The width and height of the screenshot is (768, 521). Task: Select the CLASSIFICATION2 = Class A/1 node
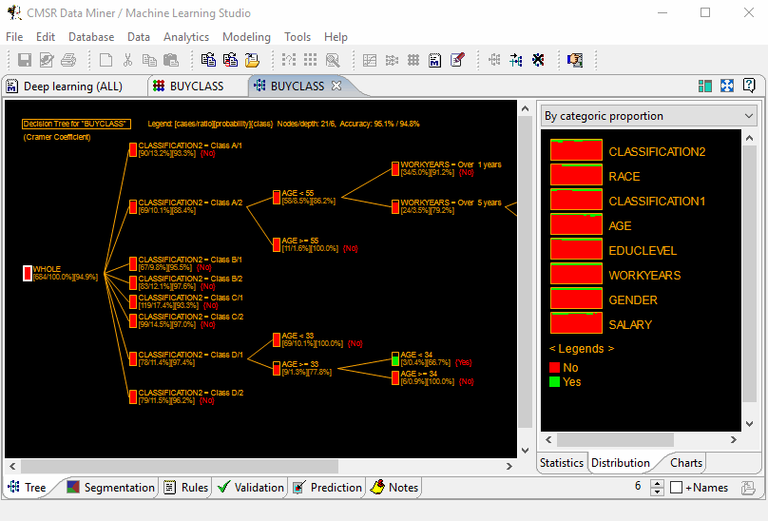click(133, 149)
